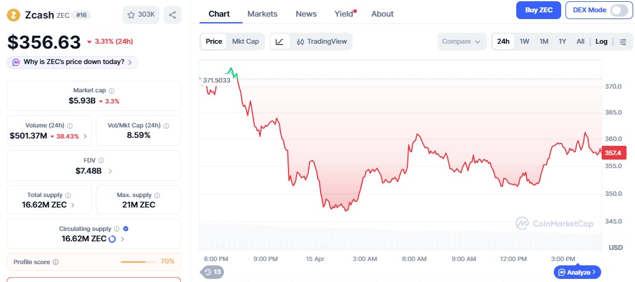Add Zcash to watchlist via star 303K
635x282 pixels.
(141, 15)
